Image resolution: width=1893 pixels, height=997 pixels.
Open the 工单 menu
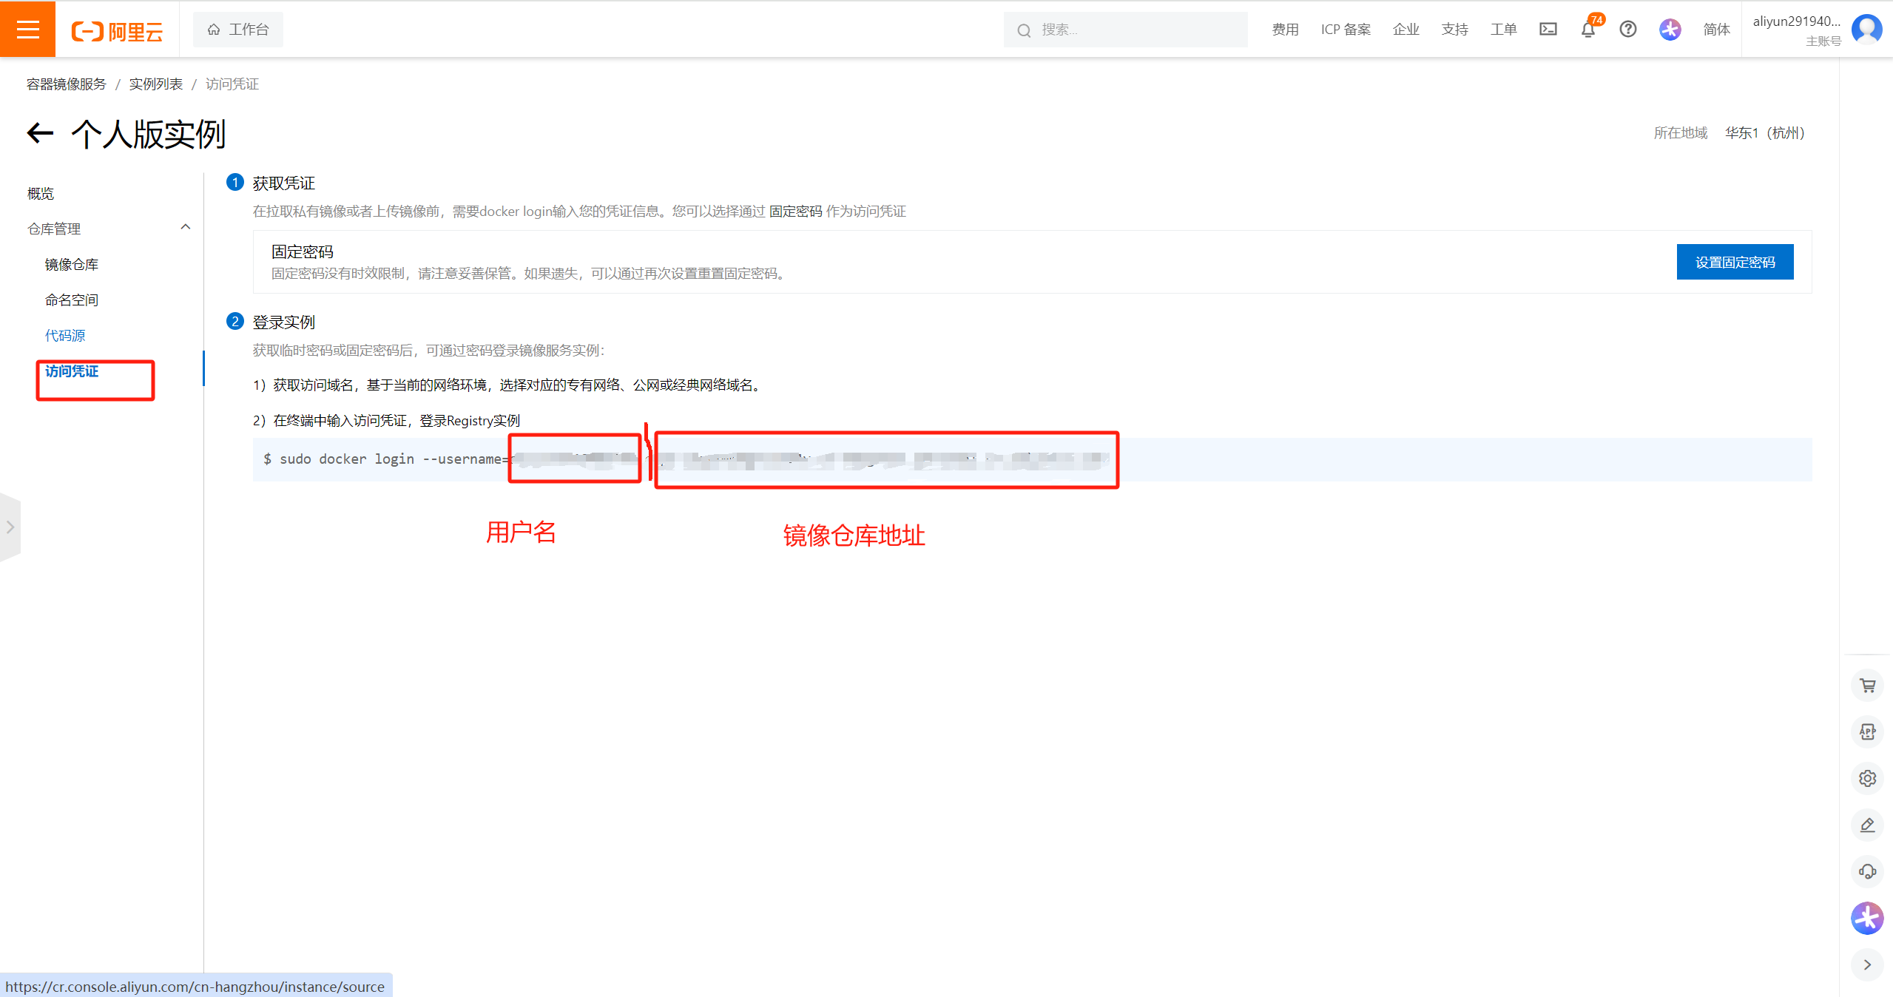pyautogui.click(x=1503, y=30)
